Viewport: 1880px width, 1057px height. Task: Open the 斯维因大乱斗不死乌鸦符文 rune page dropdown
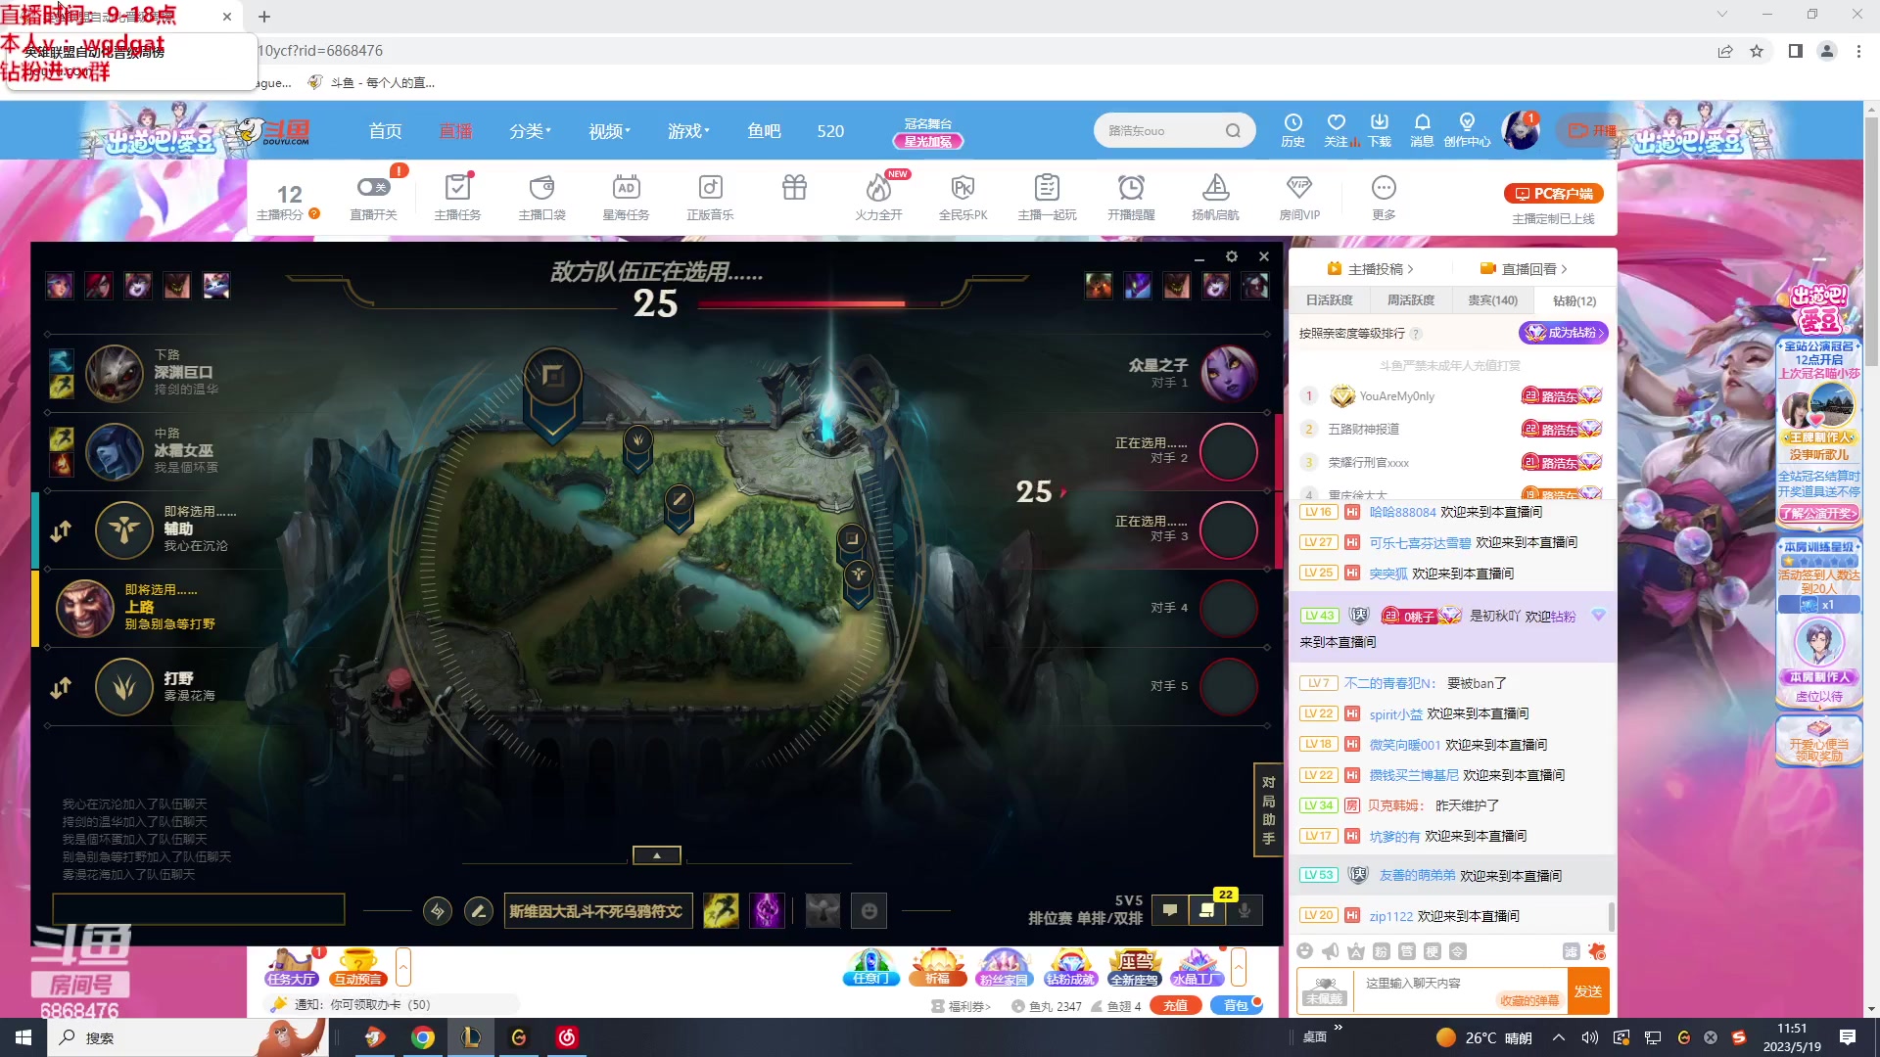(597, 911)
